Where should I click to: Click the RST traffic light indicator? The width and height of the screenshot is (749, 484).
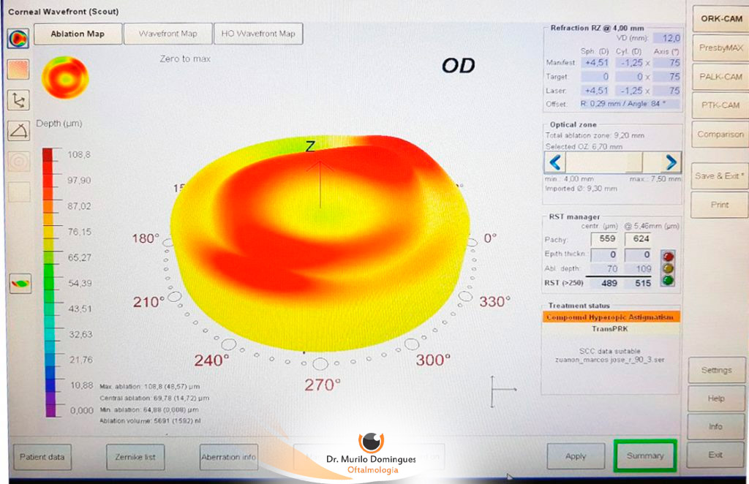coord(666,269)
